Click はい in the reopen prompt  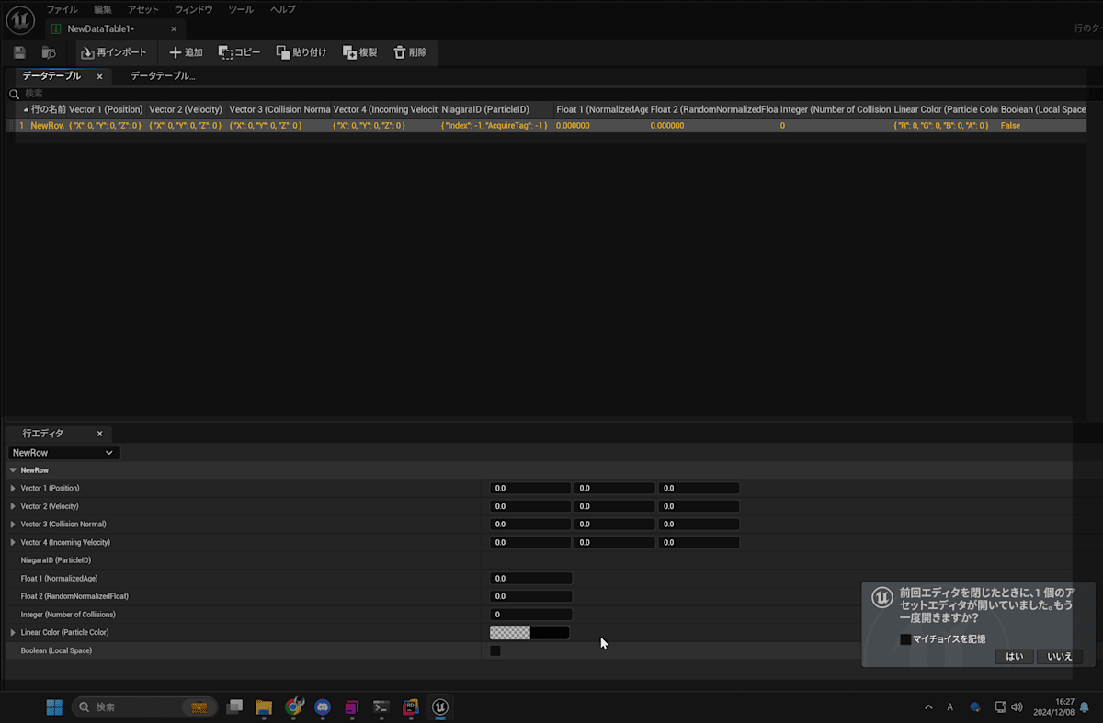(x=1014, y=656)
